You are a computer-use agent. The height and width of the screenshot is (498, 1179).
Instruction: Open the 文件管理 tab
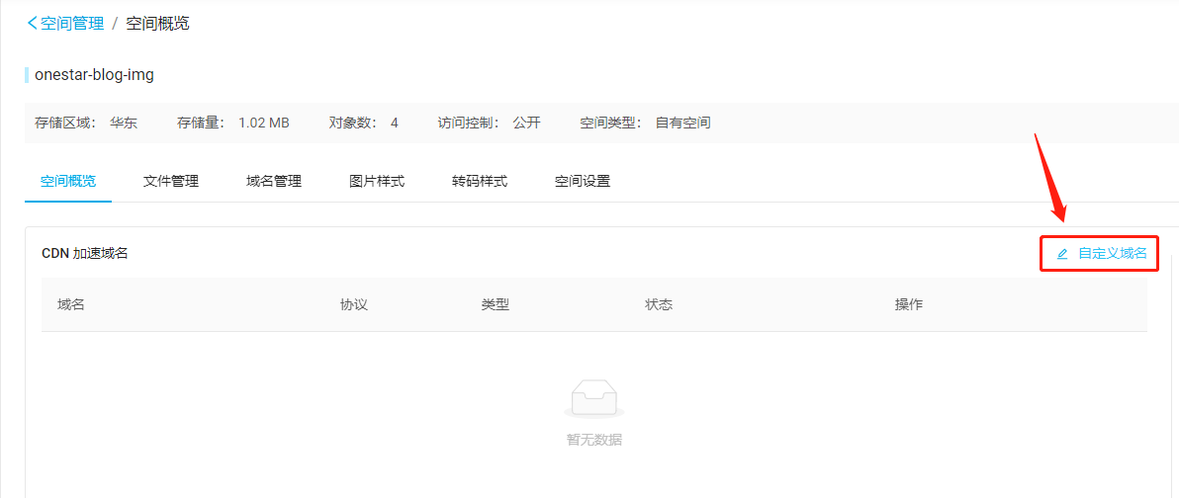click(x=171, y=181)
